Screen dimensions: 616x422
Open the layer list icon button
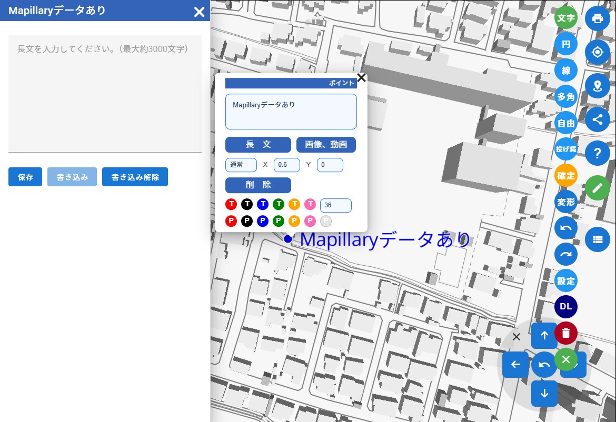tap(597, 239)
